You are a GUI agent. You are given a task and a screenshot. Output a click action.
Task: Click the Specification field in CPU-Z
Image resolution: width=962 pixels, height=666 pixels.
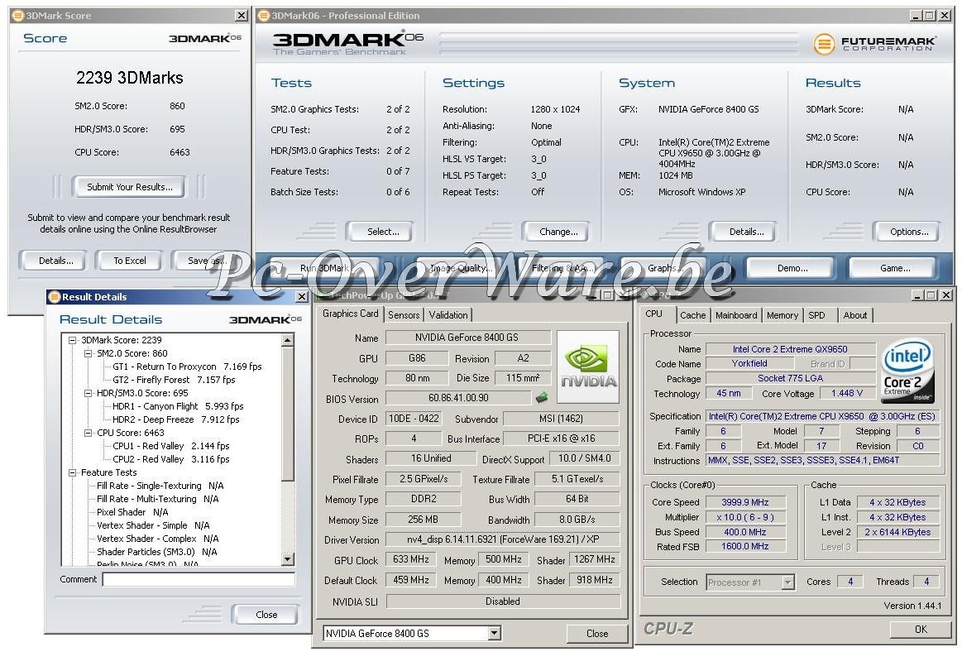coord(822,416)
